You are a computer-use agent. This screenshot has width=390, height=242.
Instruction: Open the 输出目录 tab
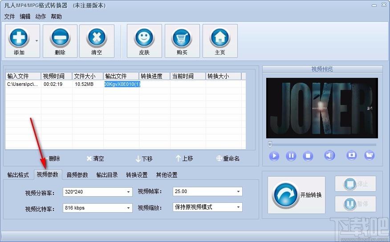pyautogui.click(x=107, y=175)
